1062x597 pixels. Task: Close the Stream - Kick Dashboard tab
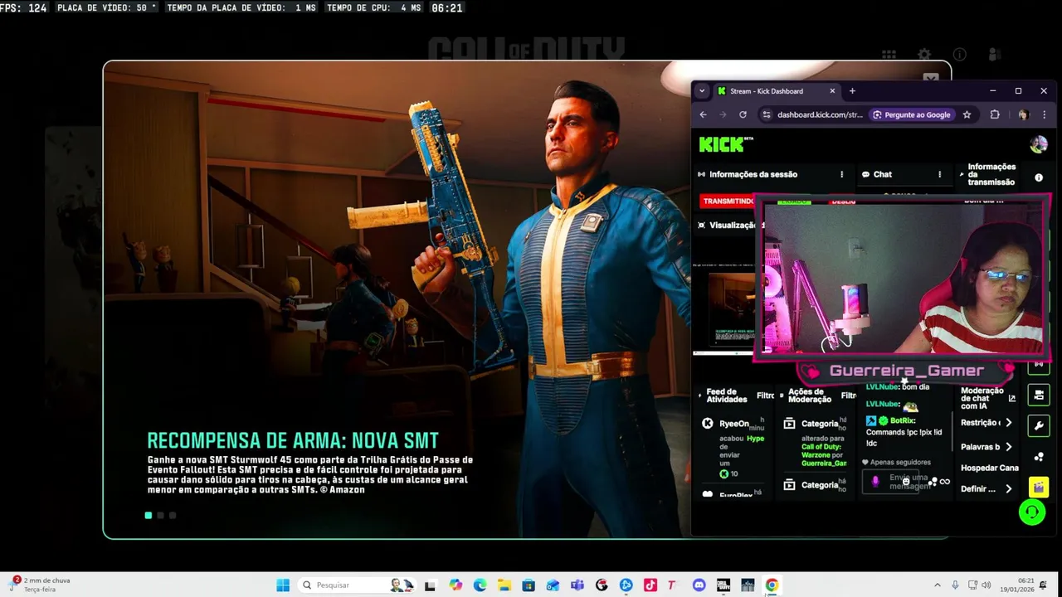click(832, 91)
